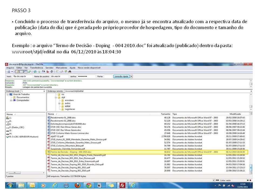Click the conexão rápida button
The height and width of the screenshot is (194, 259).
(x=121, y=76)
